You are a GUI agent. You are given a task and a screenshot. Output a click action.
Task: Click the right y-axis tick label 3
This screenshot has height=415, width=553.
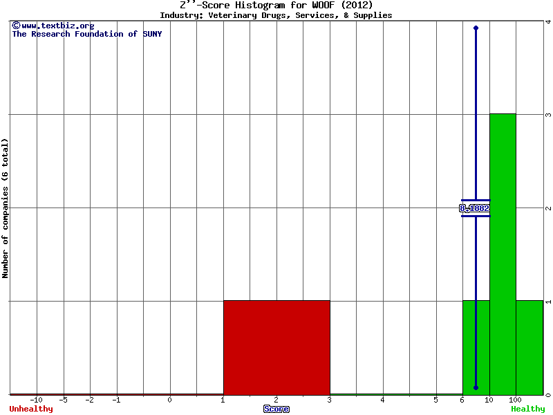pyautogui.click(x=548, y=115)
